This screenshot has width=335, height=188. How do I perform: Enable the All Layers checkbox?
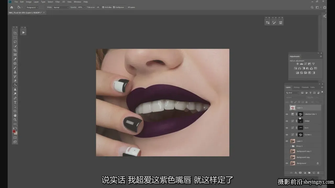coord(126,7)
